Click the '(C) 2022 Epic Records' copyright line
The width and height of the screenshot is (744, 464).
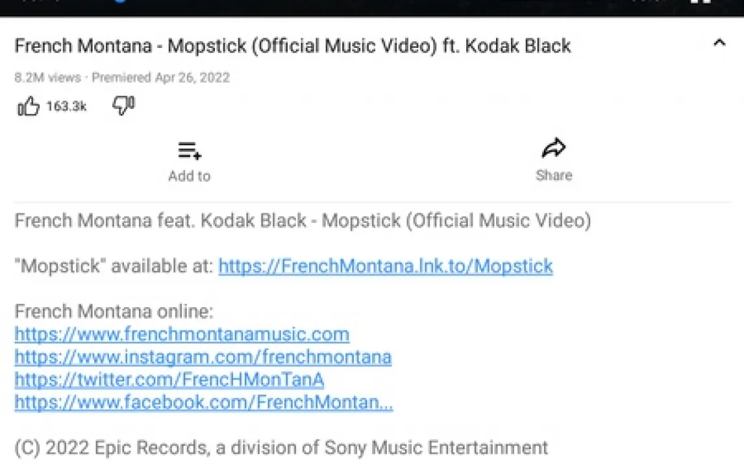point(281,447)
